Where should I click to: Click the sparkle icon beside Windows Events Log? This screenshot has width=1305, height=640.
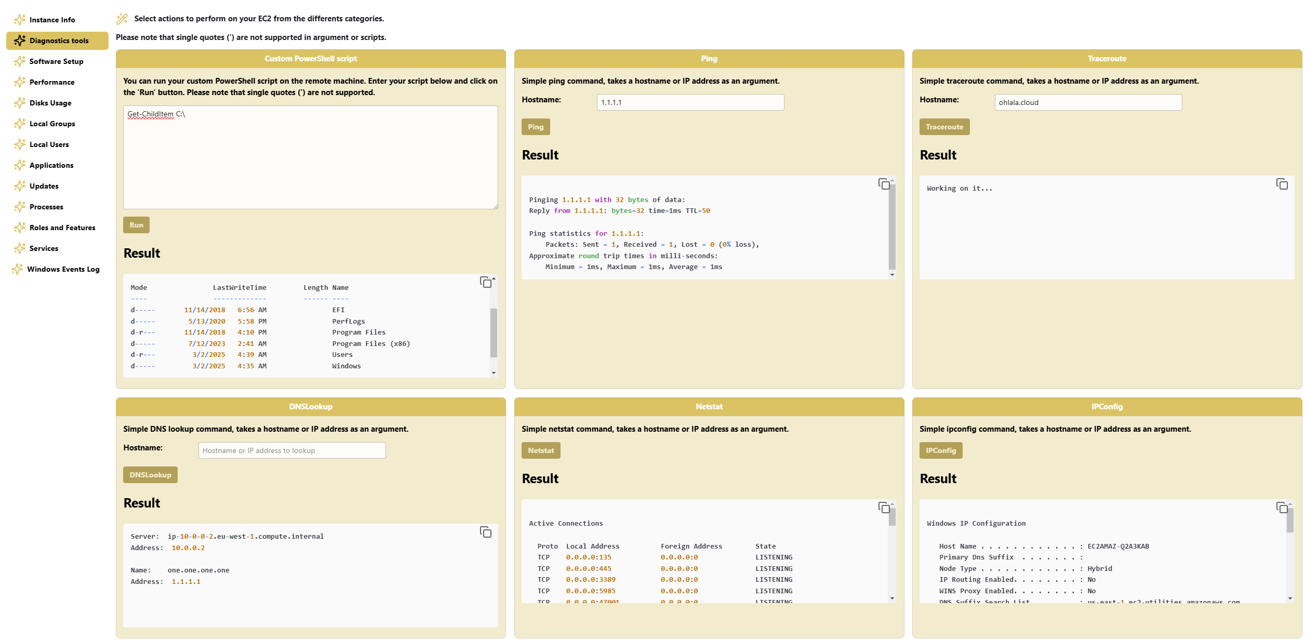[17, 269]
